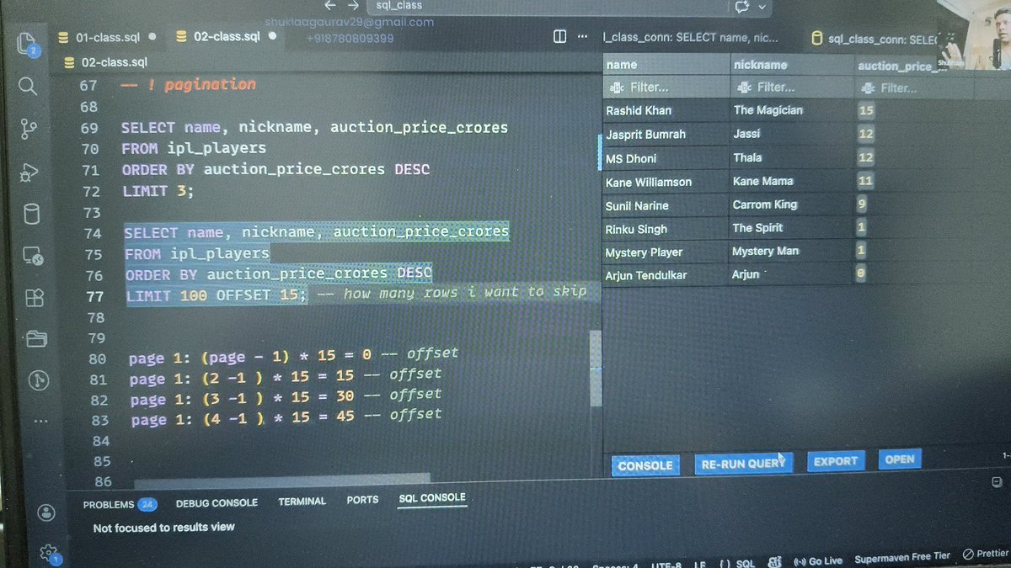Click Supermaven Free Tier in status bar
1011x568 pixels.
point(902,557)
